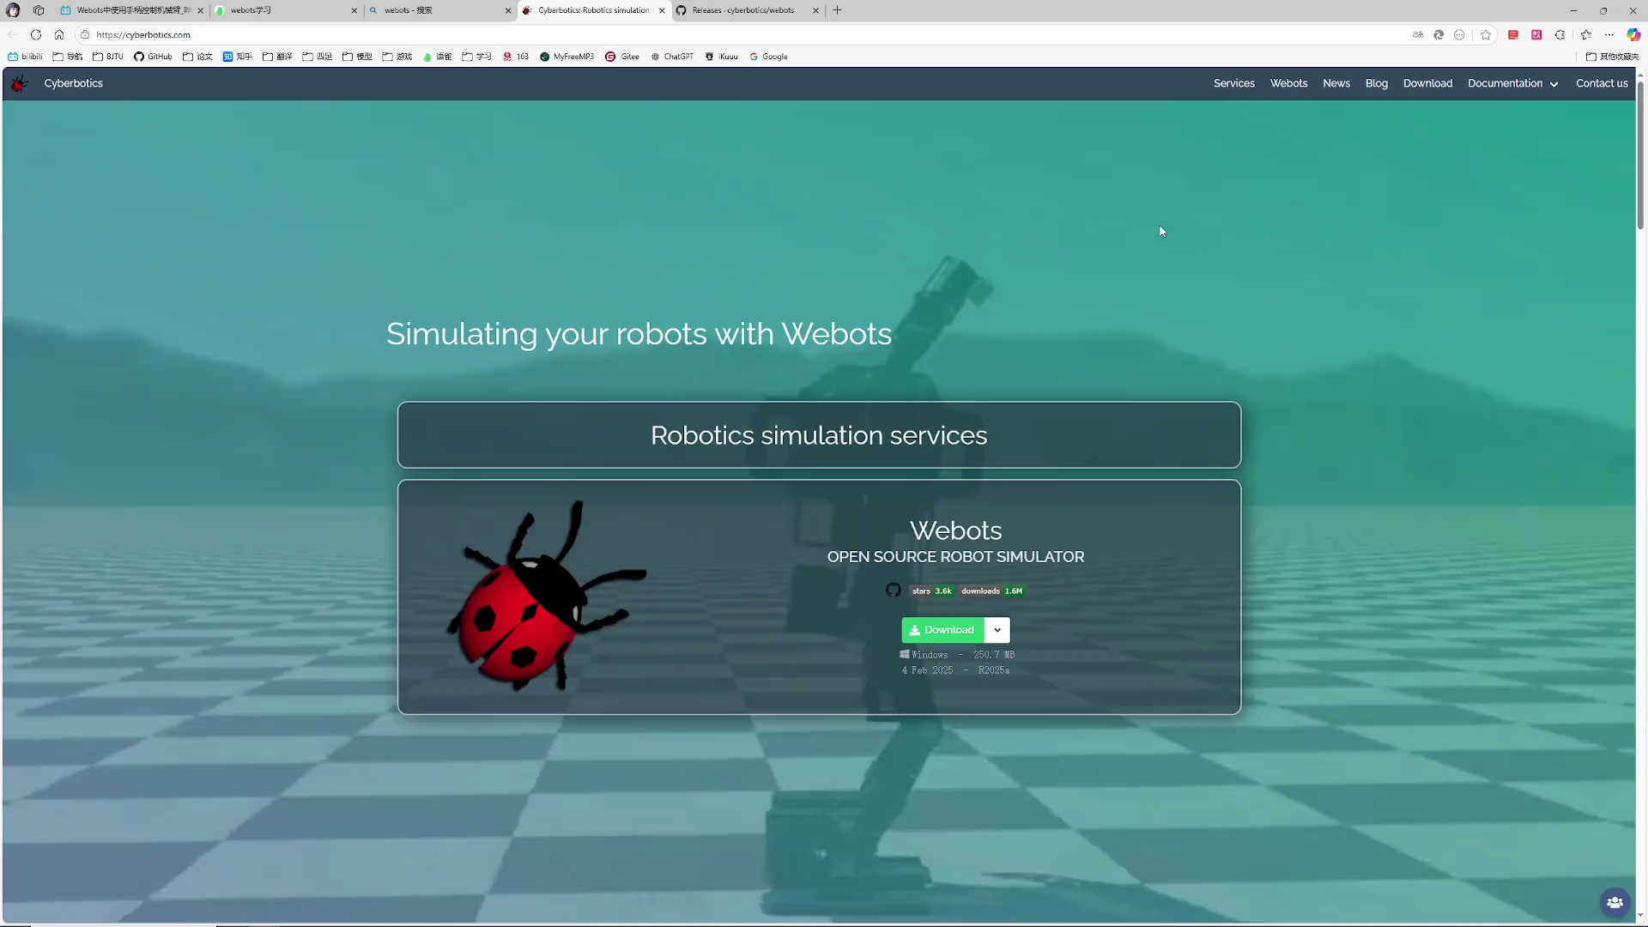Image resolution: width=1648 pixels, height=927 pixels.
Task: Click the page vertical scrollbar thumb
Action: tap(1640, 154)
